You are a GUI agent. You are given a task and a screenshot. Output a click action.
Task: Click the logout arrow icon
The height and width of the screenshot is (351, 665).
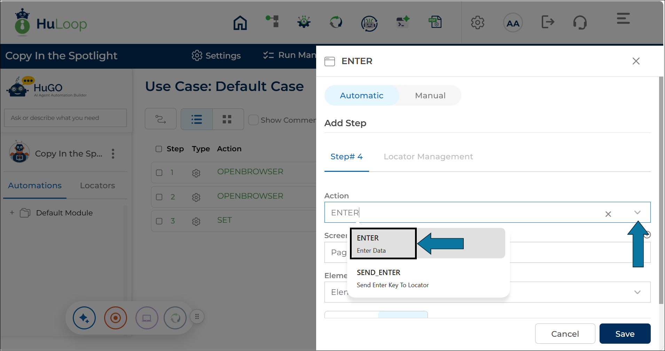548,22
